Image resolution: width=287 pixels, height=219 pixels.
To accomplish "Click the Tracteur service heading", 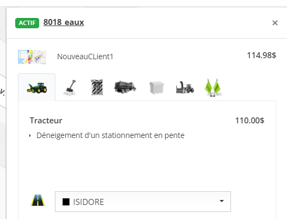I will click(46, 121).
